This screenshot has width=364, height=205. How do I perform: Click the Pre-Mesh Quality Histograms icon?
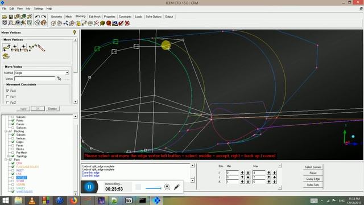pos(109,23)
